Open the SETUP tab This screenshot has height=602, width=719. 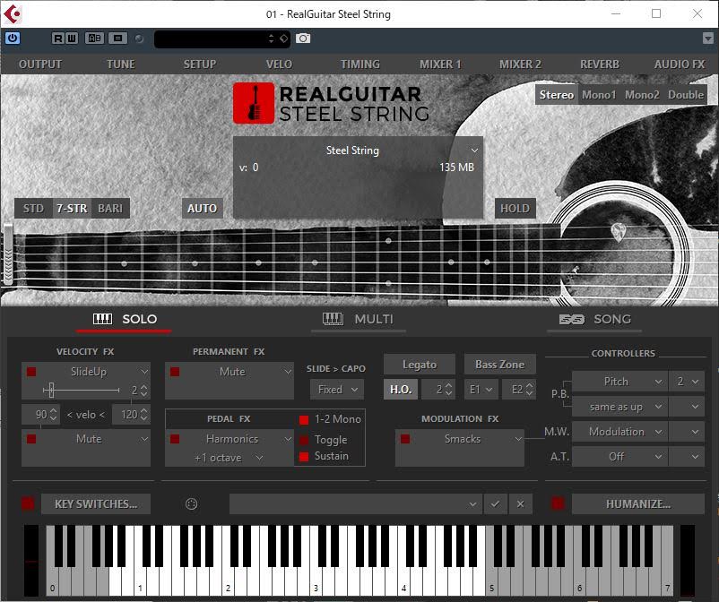tap(200, 64)
